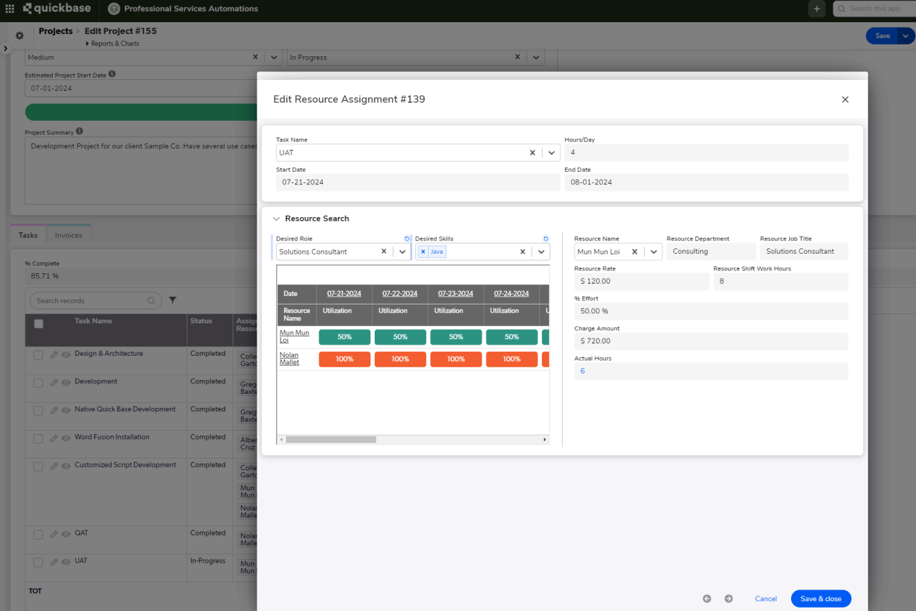Switch to the Invoices tab
This screenshot has width=916, height=611.
69,235
